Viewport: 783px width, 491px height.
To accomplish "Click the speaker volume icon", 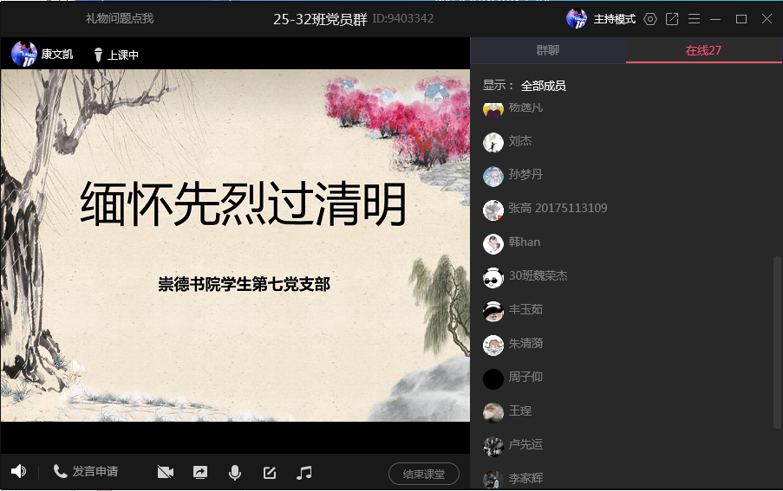I will click(18, 472).
